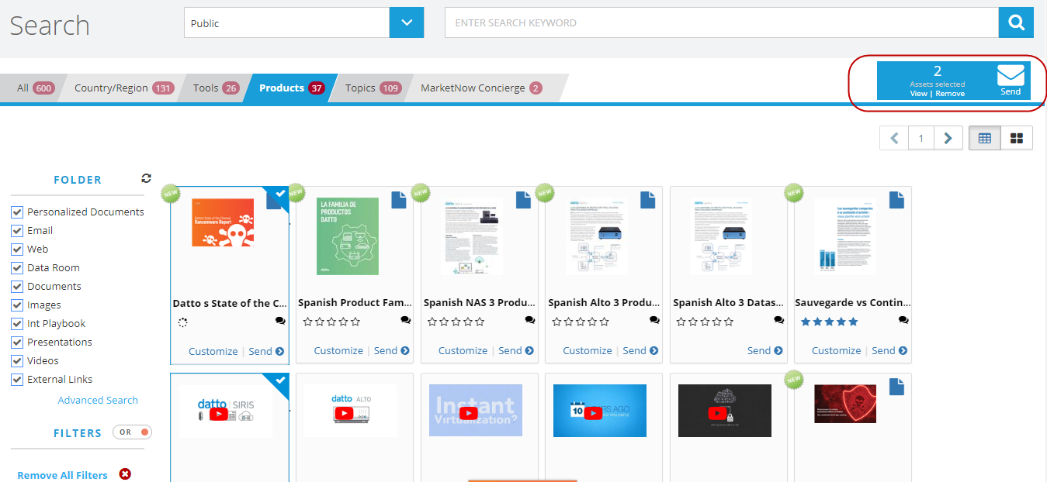Refresh the Folder list
Image resolution: width=1047 pixels, height=482 pixels.
146,178
